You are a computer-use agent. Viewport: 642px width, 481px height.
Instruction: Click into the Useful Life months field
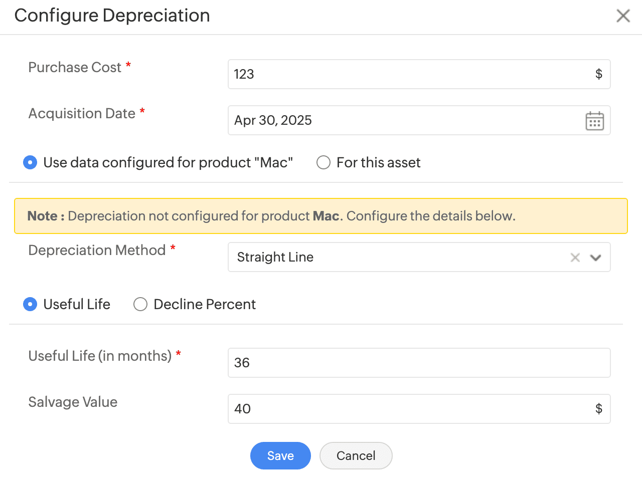pyautogui.click(x=419, y=363)
